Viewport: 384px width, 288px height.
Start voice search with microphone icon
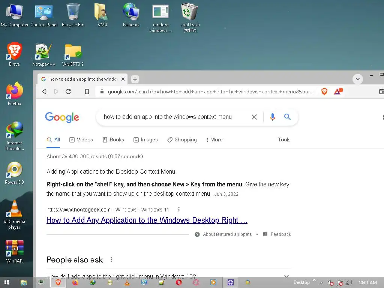(x=273, y=117)
